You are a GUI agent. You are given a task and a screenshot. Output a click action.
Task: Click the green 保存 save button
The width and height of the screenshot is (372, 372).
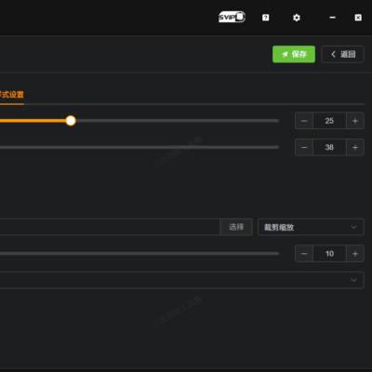click(x=294, y=54)
